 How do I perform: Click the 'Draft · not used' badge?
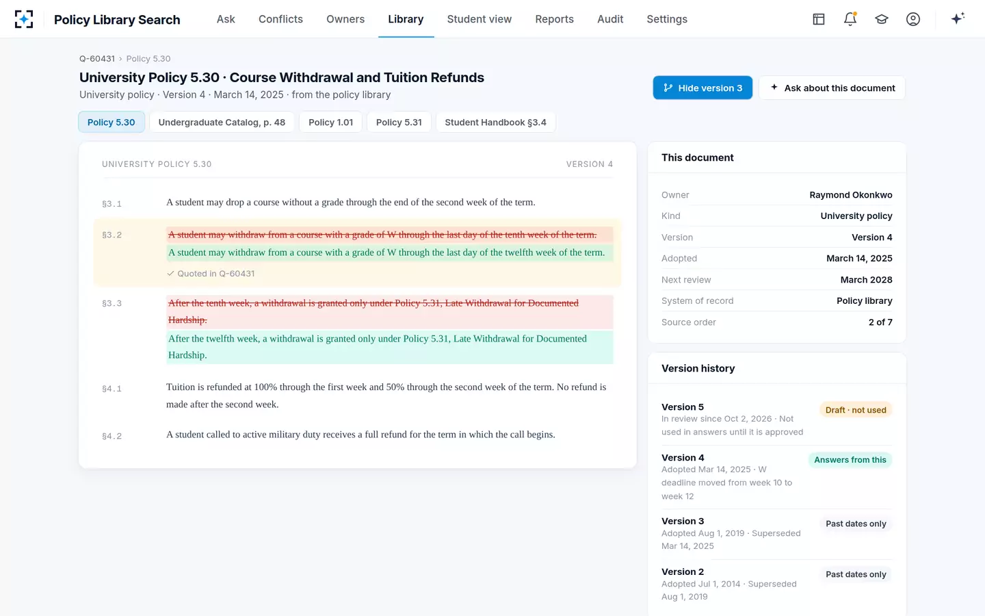856,410
